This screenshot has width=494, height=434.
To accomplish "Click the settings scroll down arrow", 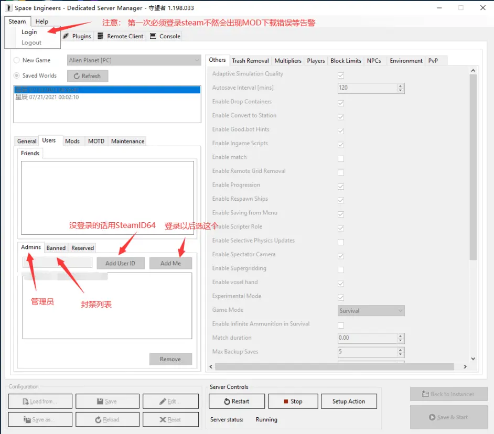I will point(473,359).
